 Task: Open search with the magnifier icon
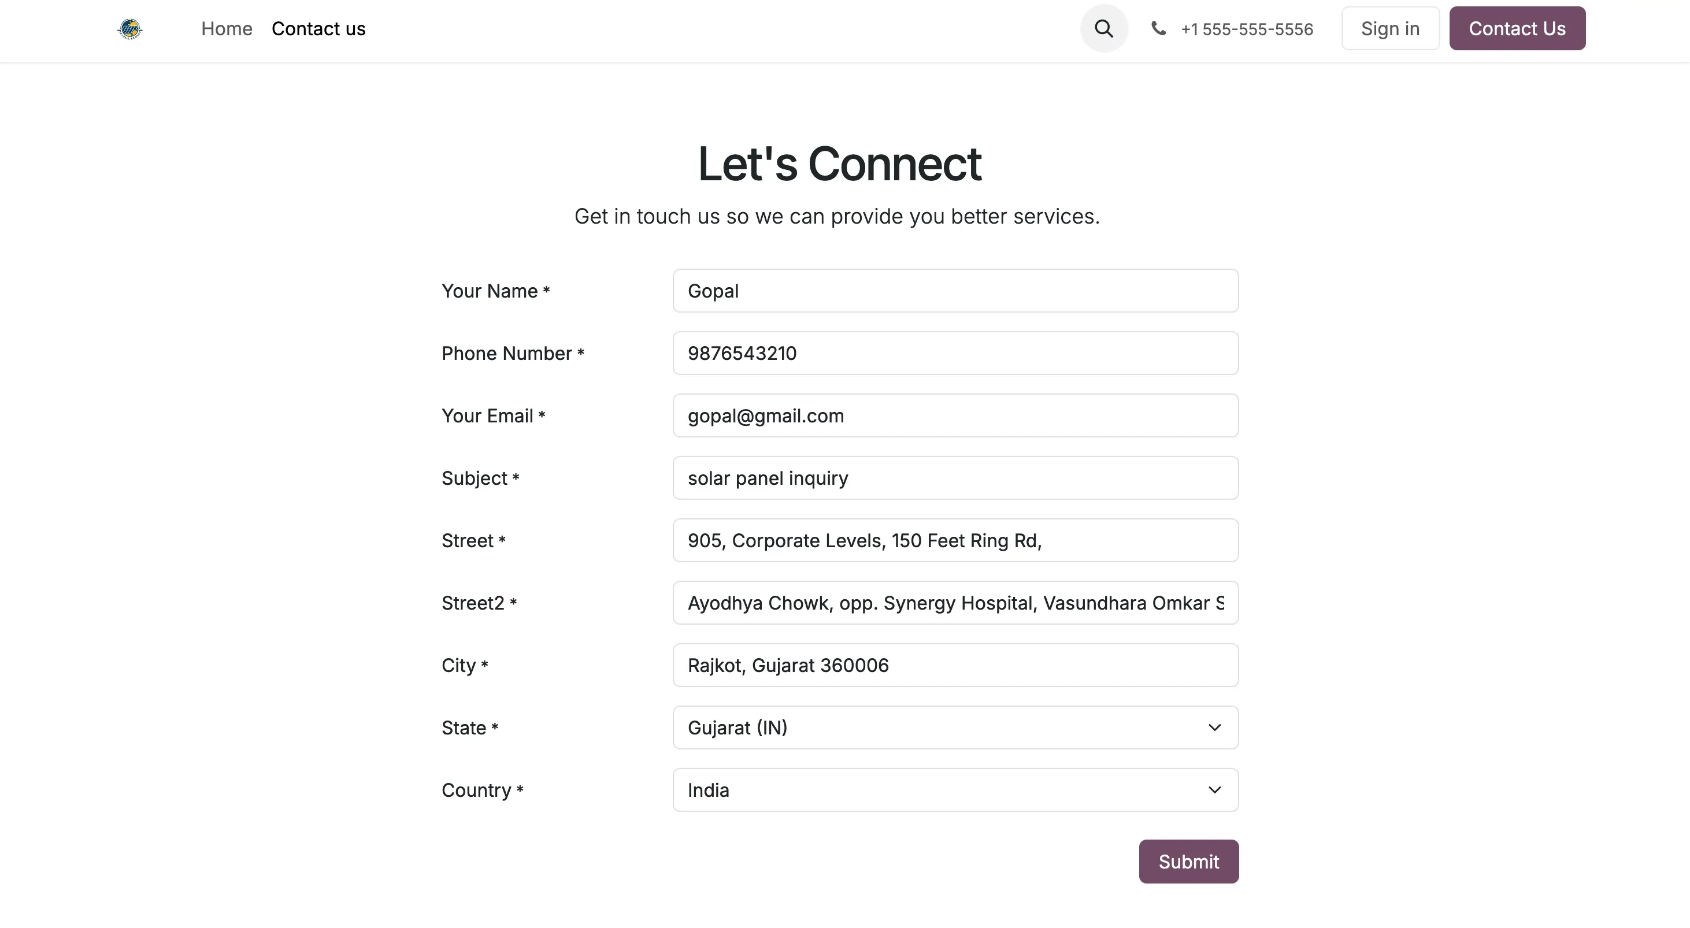[x=1104, y=28]
